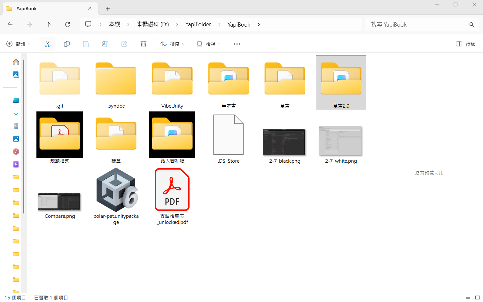This screenshot has width=483, height=302.
Task: Open the 新增 dropdown menu
Action: 19,44
